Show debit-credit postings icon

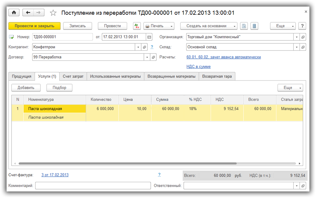(x=137, y=26)
